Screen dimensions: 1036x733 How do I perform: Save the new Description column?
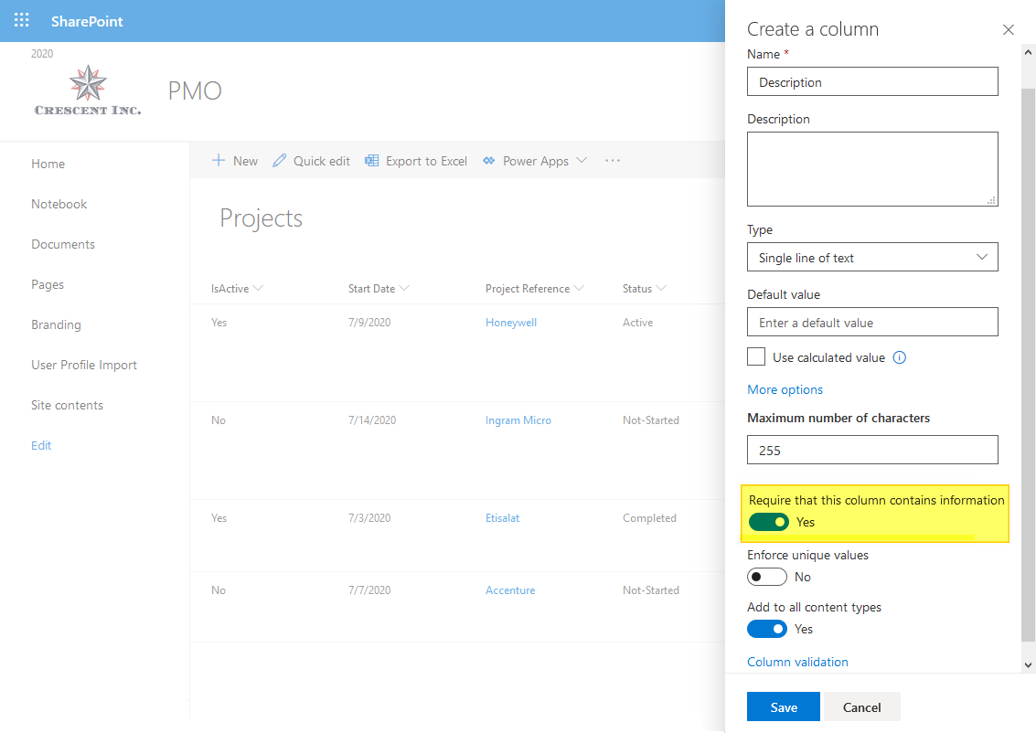point(783,706)
